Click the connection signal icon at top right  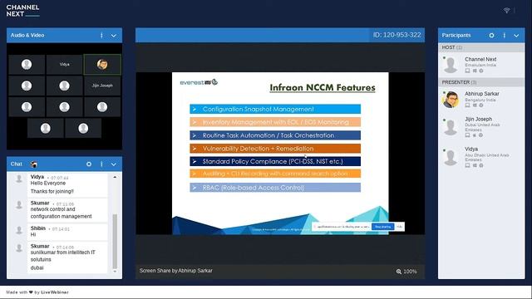[506, 11]
